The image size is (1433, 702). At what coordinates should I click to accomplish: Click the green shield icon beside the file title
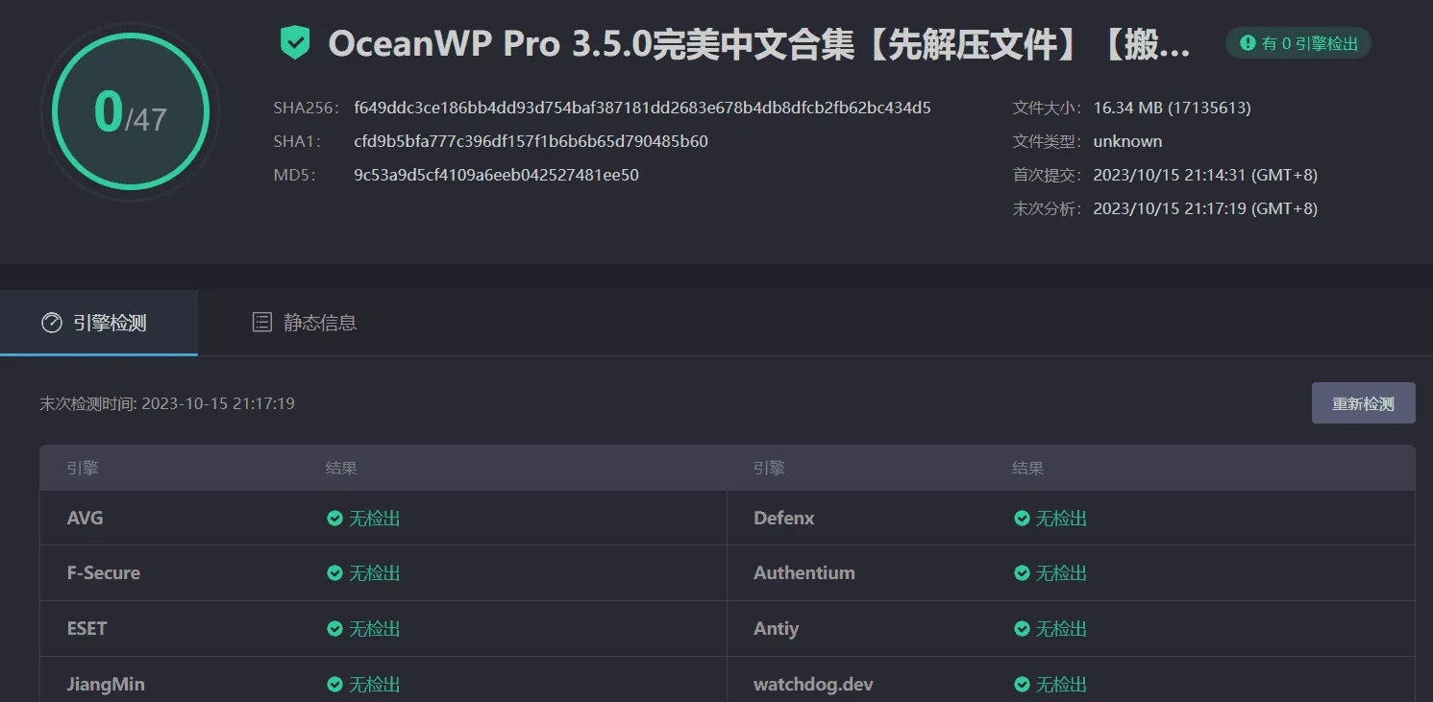295,43
